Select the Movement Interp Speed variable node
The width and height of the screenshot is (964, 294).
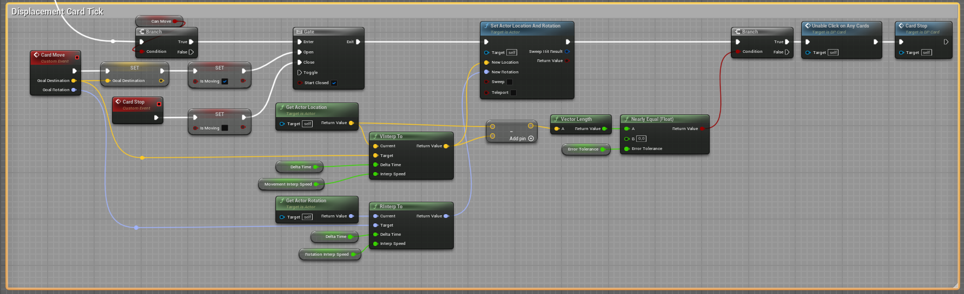point(288,184)
